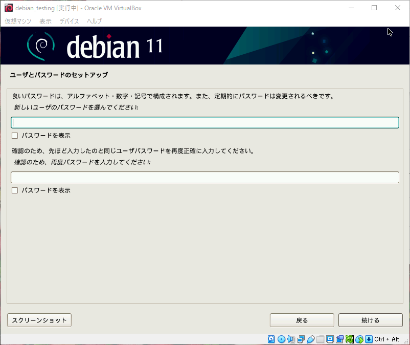
Task: Focus the password confirmation field
Action: [x=205, y=177]
